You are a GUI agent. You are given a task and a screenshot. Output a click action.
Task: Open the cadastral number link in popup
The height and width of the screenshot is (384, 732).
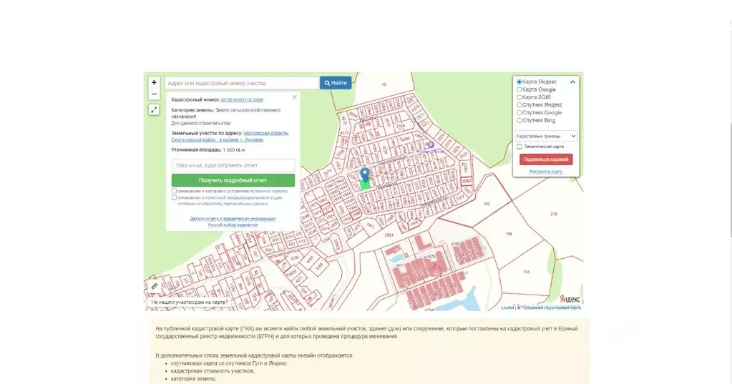[242, 100]
